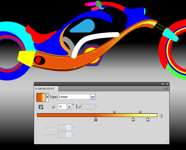Select the Linear type combo box

pyautogui.click(x=77, y=97)
